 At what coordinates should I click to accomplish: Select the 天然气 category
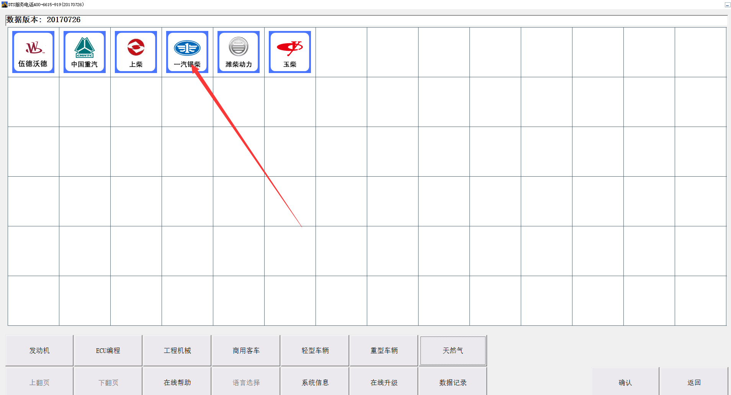(x=453, y=350)
